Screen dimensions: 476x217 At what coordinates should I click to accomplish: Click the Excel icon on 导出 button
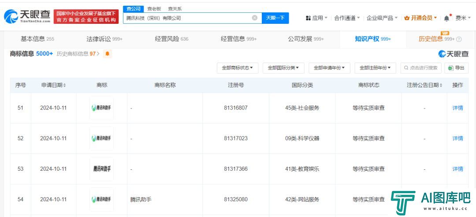(x=451, y=68)
